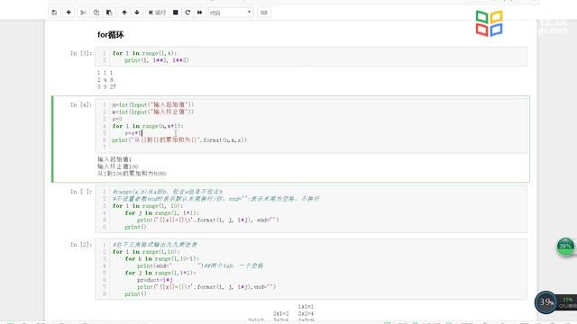Viewport: 577px width, 324px height.
Task: Click In [4] prompt label
Action: click(x=81, y=104)
